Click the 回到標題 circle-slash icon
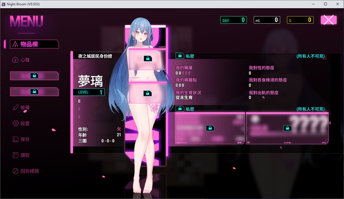 15,171
